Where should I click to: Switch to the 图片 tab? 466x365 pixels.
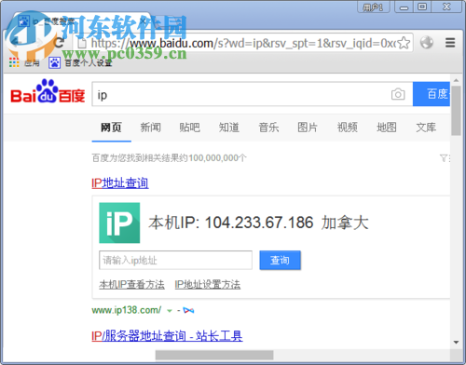point(308,128)
